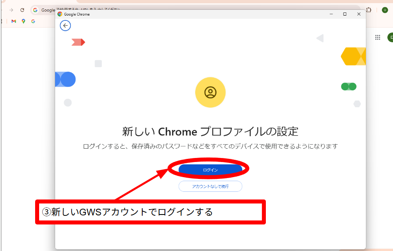Click the Google G icon in address bar
393x251 pixels.
36,10
